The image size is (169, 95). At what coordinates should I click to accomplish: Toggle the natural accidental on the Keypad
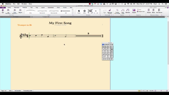(x=103, y=49)
